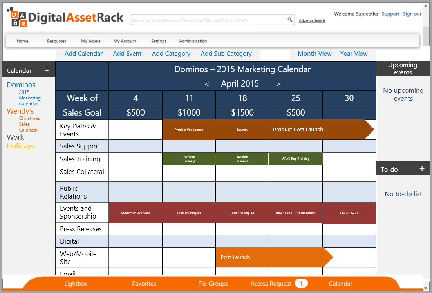
Task: Go to next month arrow
Action: coord(278,84)
